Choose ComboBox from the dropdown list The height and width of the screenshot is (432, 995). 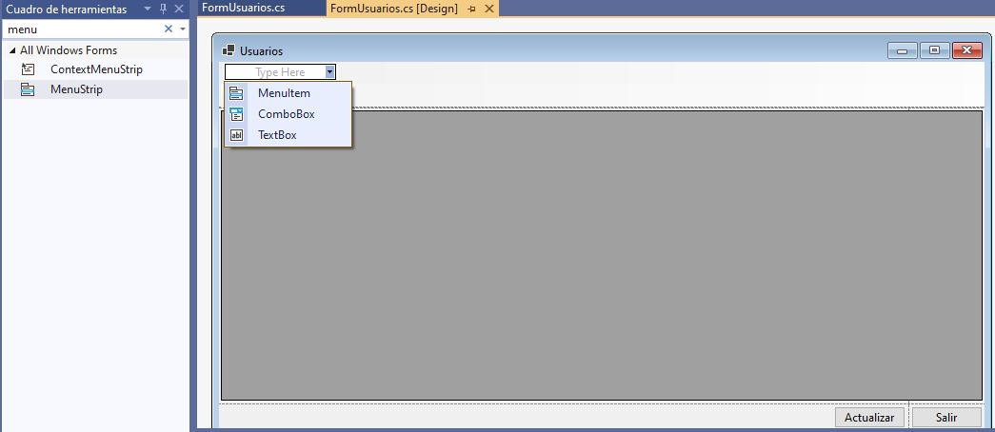[289, 114]
